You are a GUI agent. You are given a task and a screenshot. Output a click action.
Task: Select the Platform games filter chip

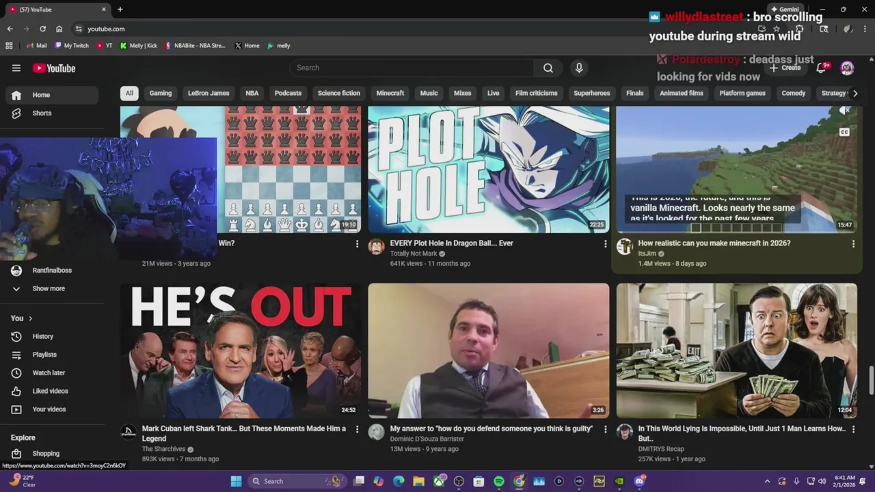pos(742,93)
